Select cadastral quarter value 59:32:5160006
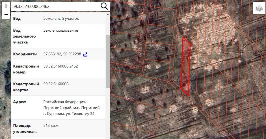266x139 pixels. pos(56,84)
